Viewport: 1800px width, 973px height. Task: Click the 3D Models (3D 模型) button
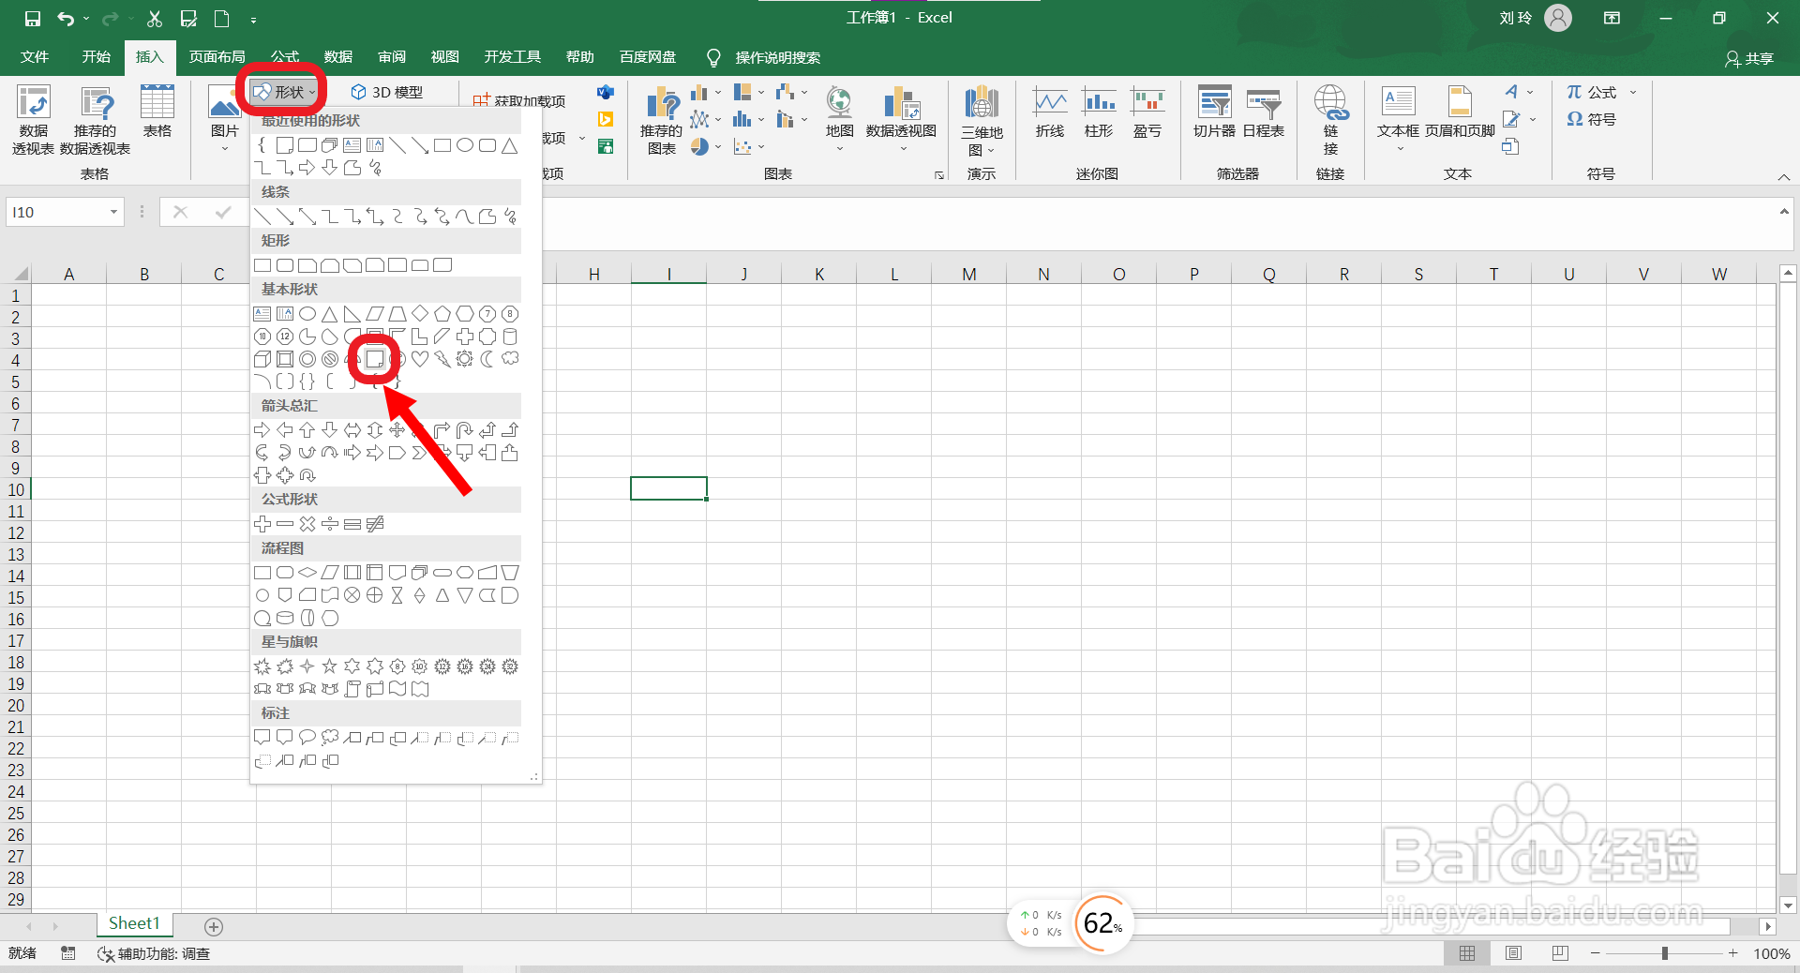click(387, 92)
